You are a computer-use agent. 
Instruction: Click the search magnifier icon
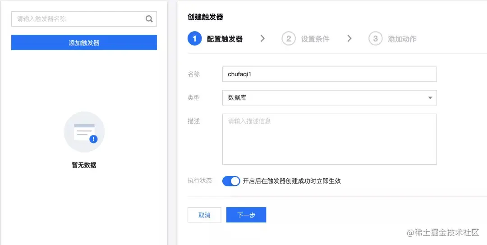coord(149,19)
